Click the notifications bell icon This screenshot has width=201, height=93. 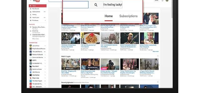162,1
